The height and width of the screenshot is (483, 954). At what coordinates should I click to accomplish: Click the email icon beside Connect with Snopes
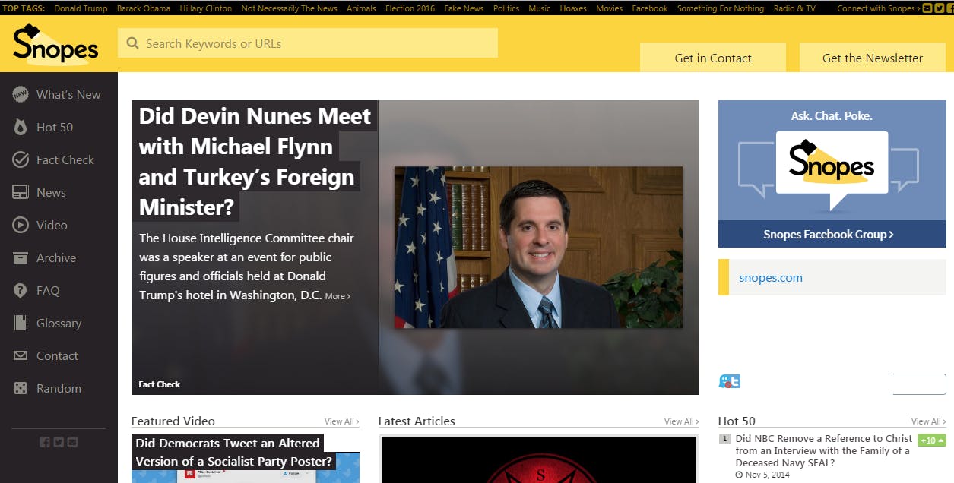click(927, 8)
